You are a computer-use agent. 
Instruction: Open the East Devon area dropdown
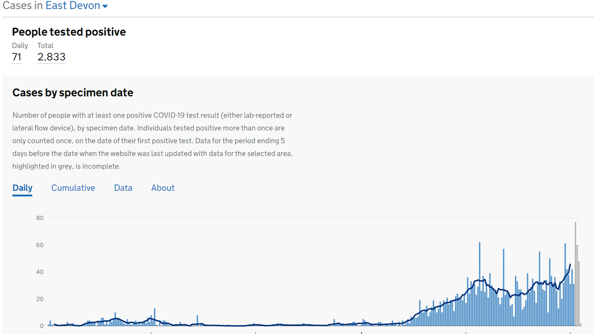pyautogui.click(x=76, y=6)
